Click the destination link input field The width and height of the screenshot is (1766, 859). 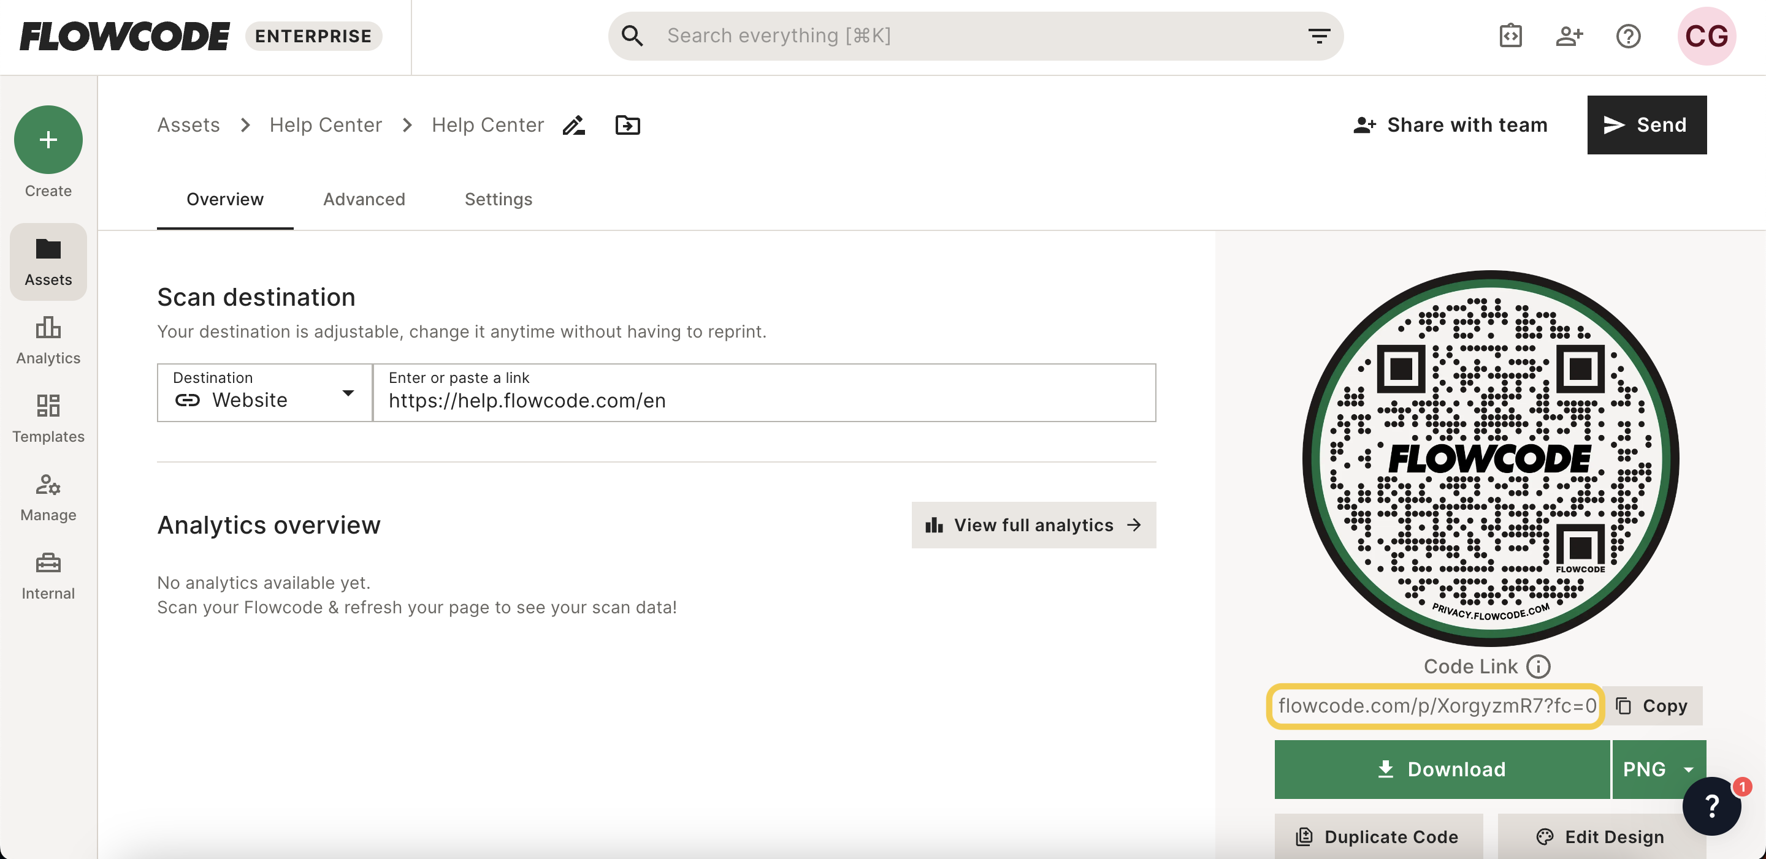[765, 393]
